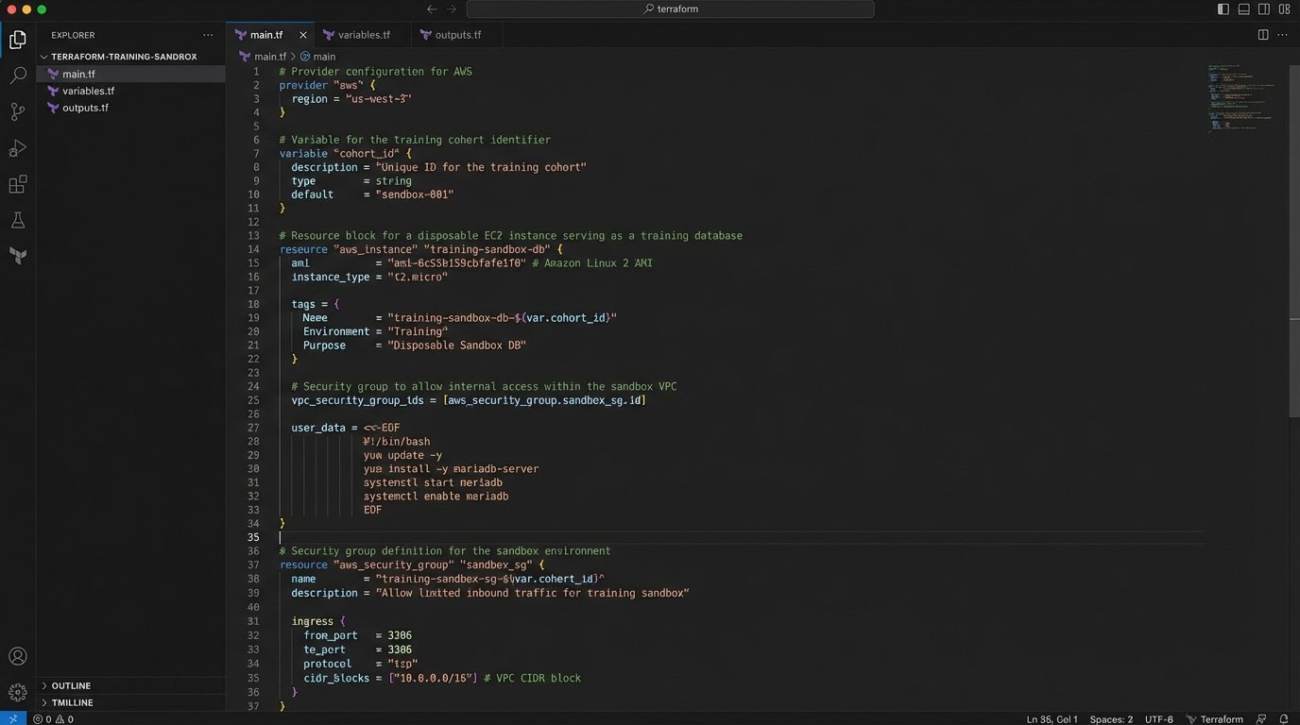The width and height of the screenshot is (1300, 725).
Task: Open the Testing flask icon view
Action: [x=17, y=221]
